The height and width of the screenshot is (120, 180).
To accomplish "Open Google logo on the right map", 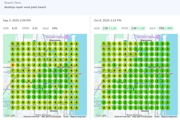I will [x=101, y=115].
